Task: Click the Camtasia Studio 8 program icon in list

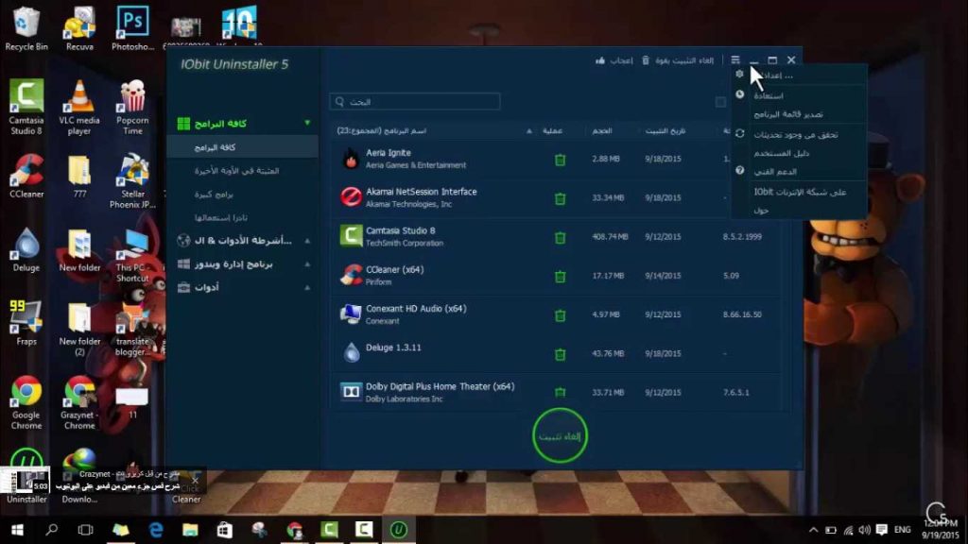Action: tap(351, 236)
